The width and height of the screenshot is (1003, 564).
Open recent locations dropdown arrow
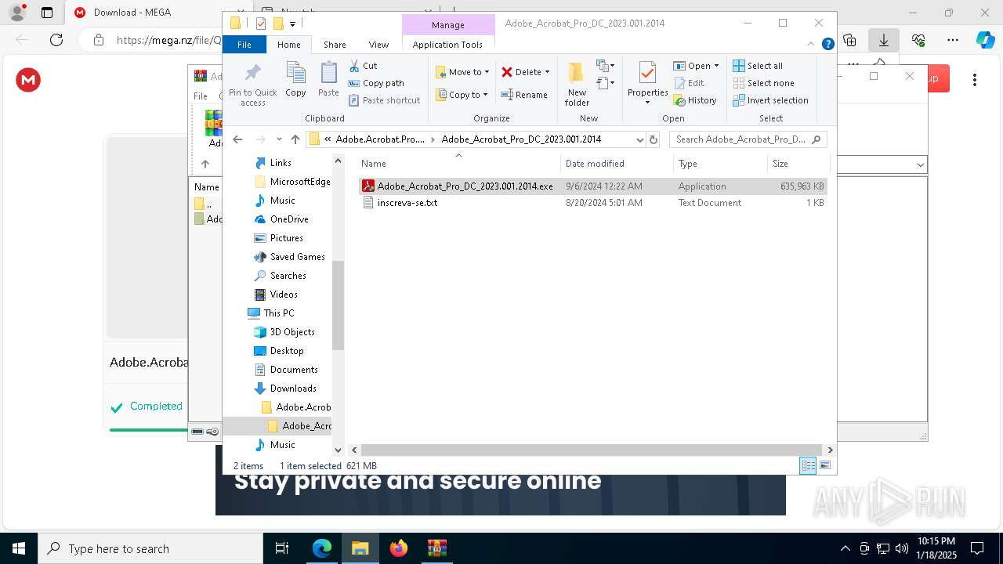[280, 139]
